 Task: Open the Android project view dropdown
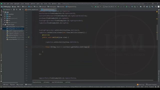[7, 9]
